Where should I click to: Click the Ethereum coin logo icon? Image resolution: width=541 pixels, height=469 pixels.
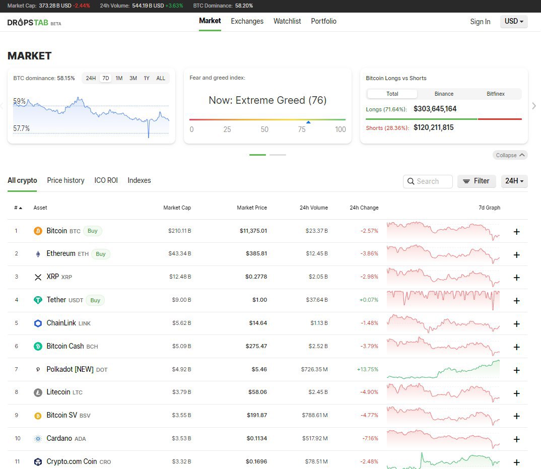(38, 254)
